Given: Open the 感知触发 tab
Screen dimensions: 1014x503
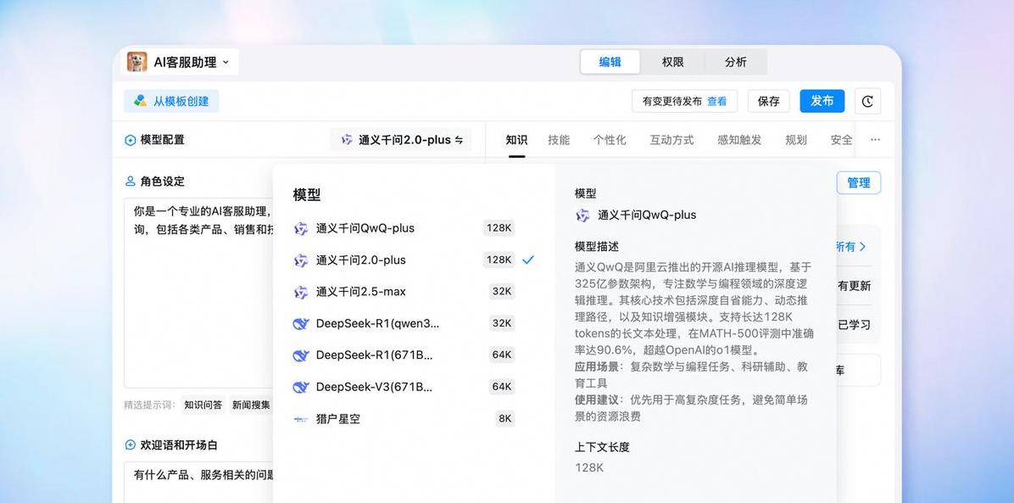Looking at the screenshot, I should coord(739,140).
